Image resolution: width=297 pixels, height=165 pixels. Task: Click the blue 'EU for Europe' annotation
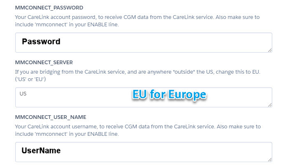coord(169,95)
